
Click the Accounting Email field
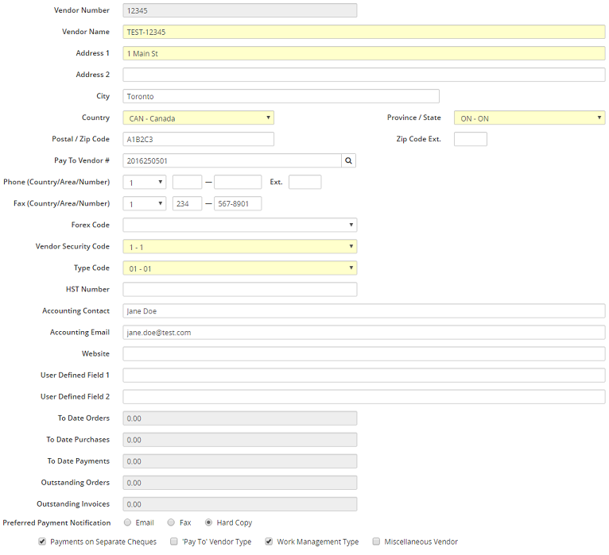tap(363, 332)
